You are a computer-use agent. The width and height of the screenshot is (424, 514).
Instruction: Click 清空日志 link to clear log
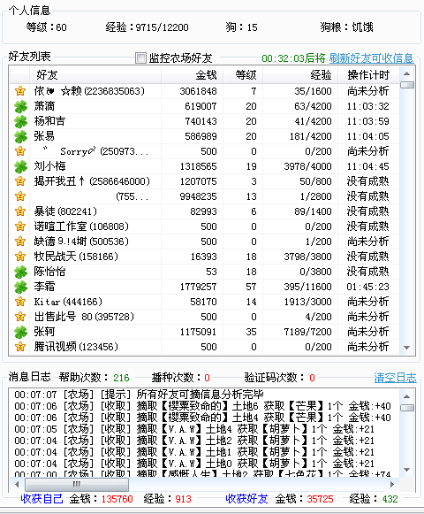[395, 378]
